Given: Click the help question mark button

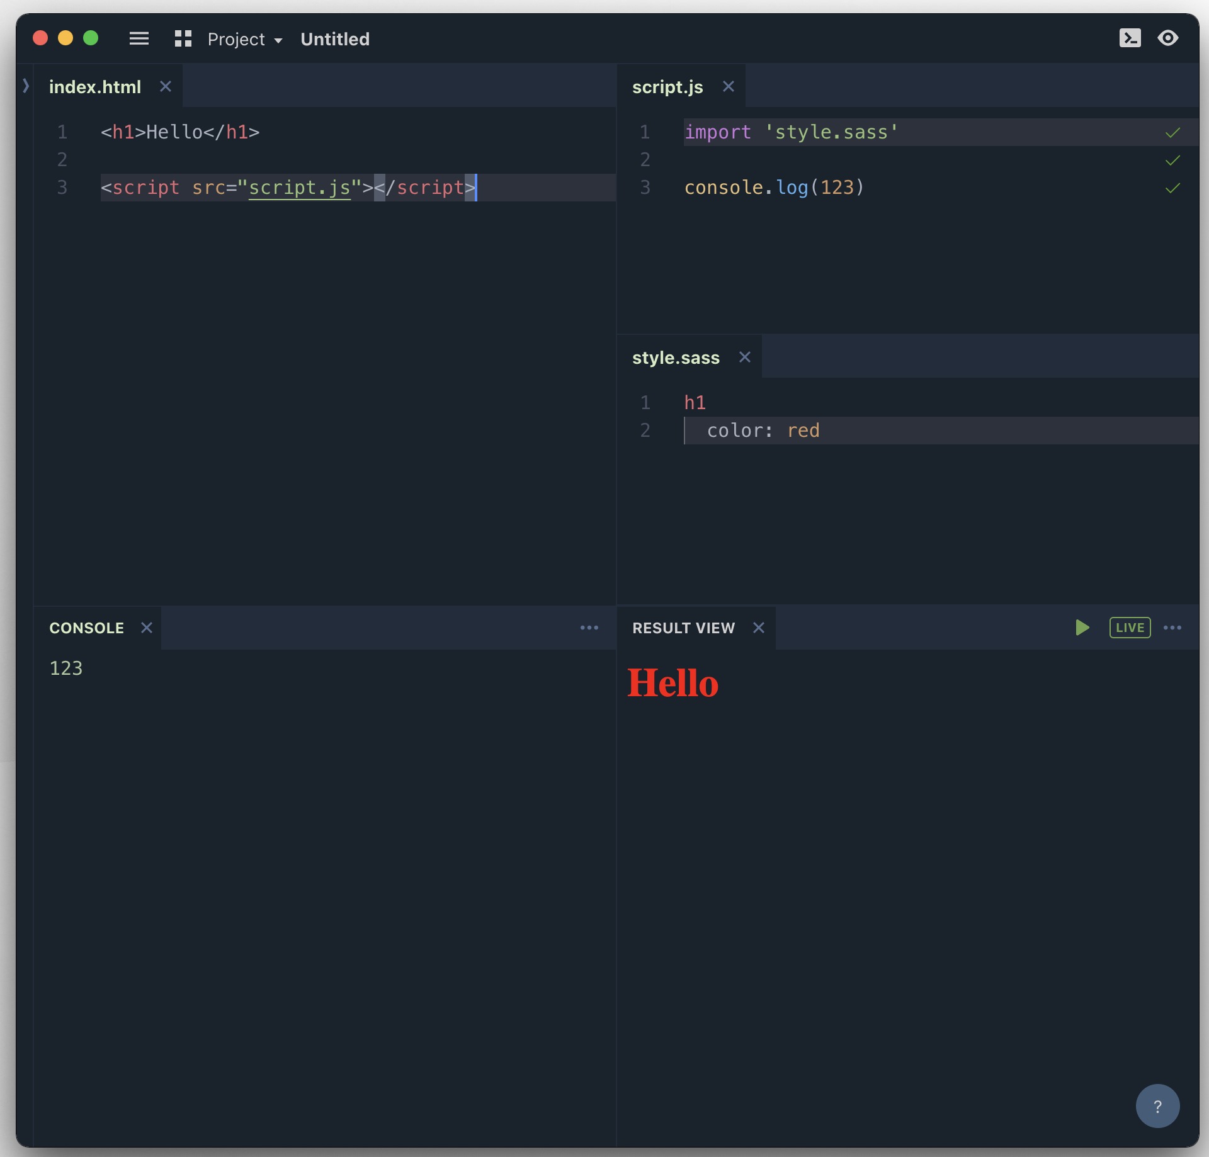Looking at the screenshot, I should (1157, 1106).
